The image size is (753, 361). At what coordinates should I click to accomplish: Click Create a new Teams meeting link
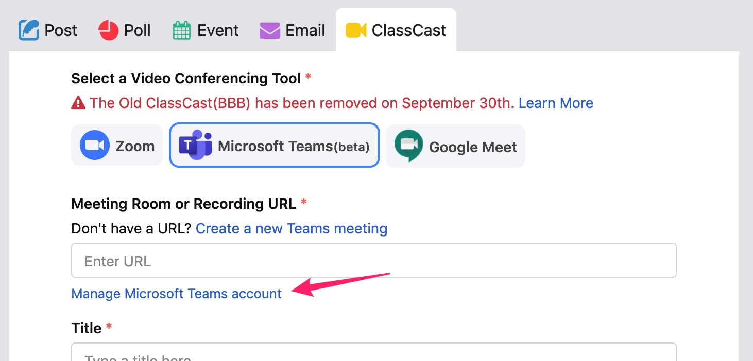click(292, 228)
